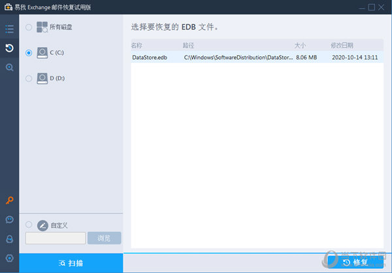The height and width of the screenshot is (273, 392).
Task: Sort by the 名称 column header
Action: click(x=137, y=45)
